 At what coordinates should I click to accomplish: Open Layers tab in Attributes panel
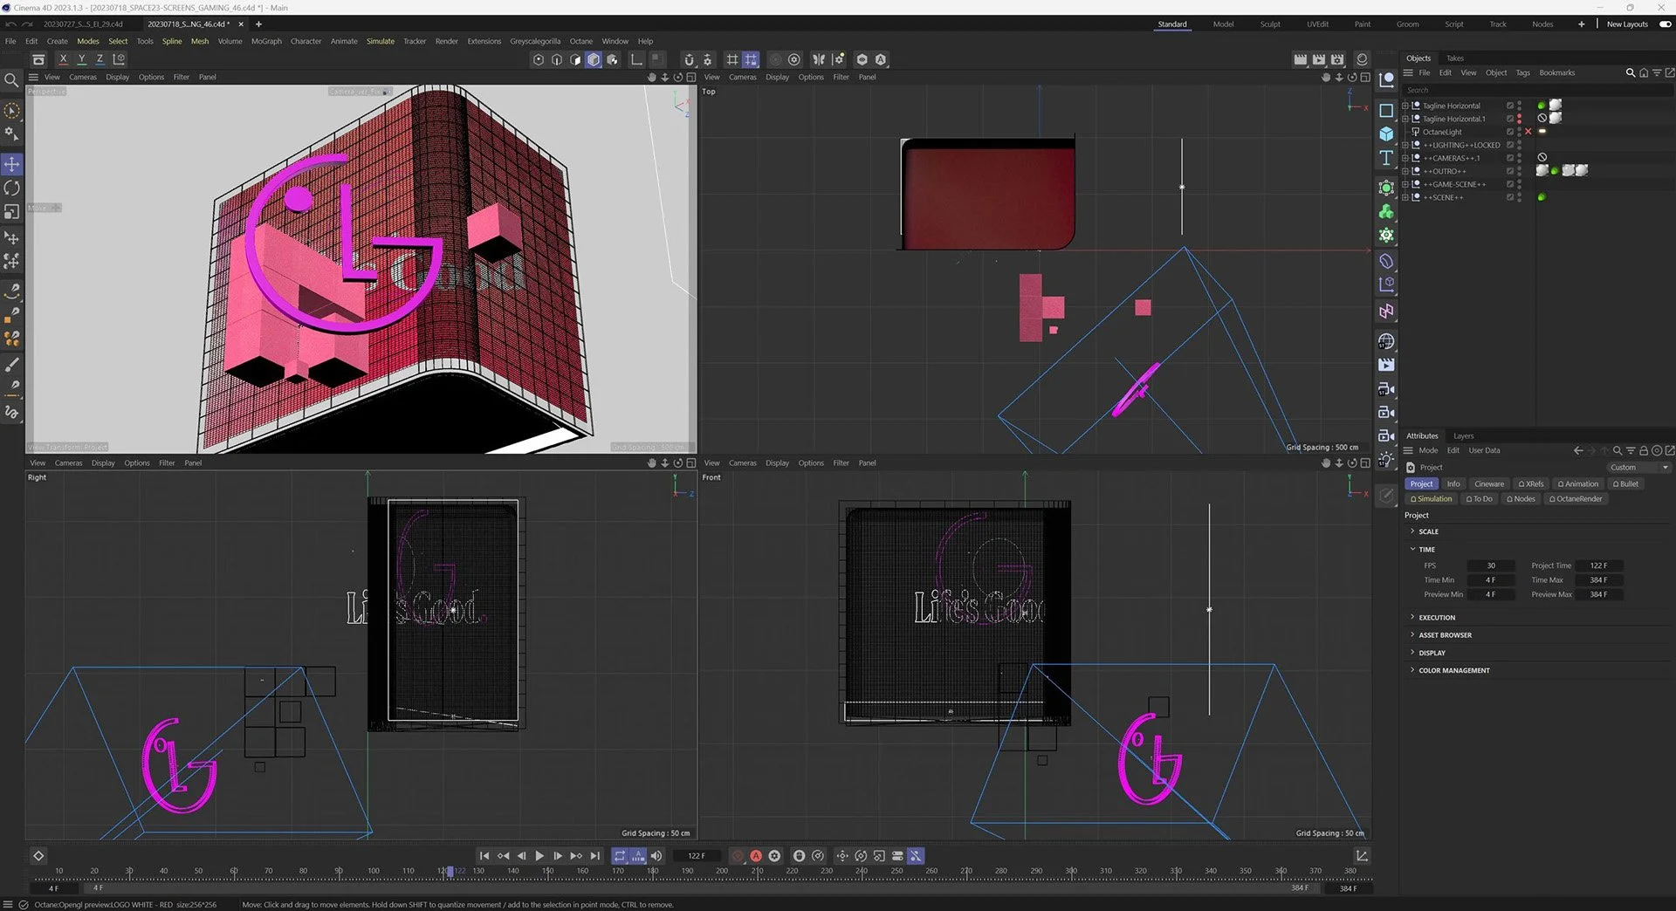(x=1463, y=436)
